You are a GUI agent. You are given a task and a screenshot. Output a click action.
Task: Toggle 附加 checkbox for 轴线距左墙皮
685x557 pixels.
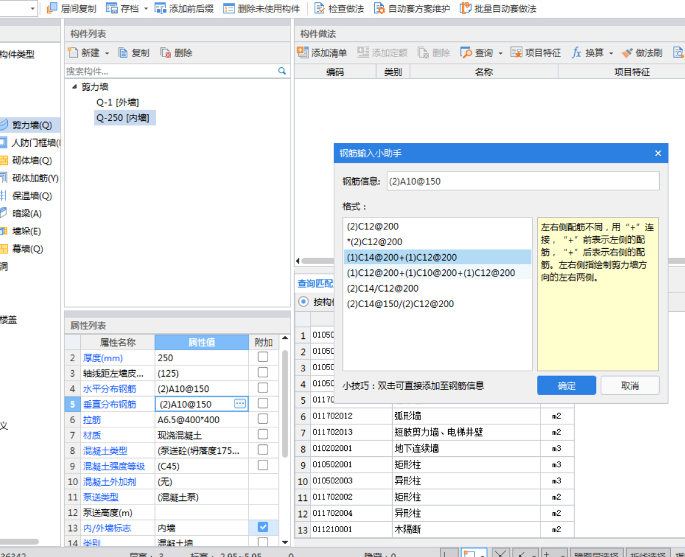pos(262,373)
